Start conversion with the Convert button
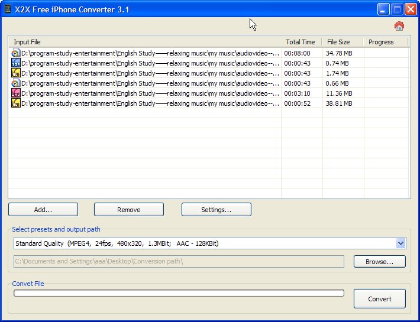This screenshot has width=420, height=322. [x=380, y=298]
